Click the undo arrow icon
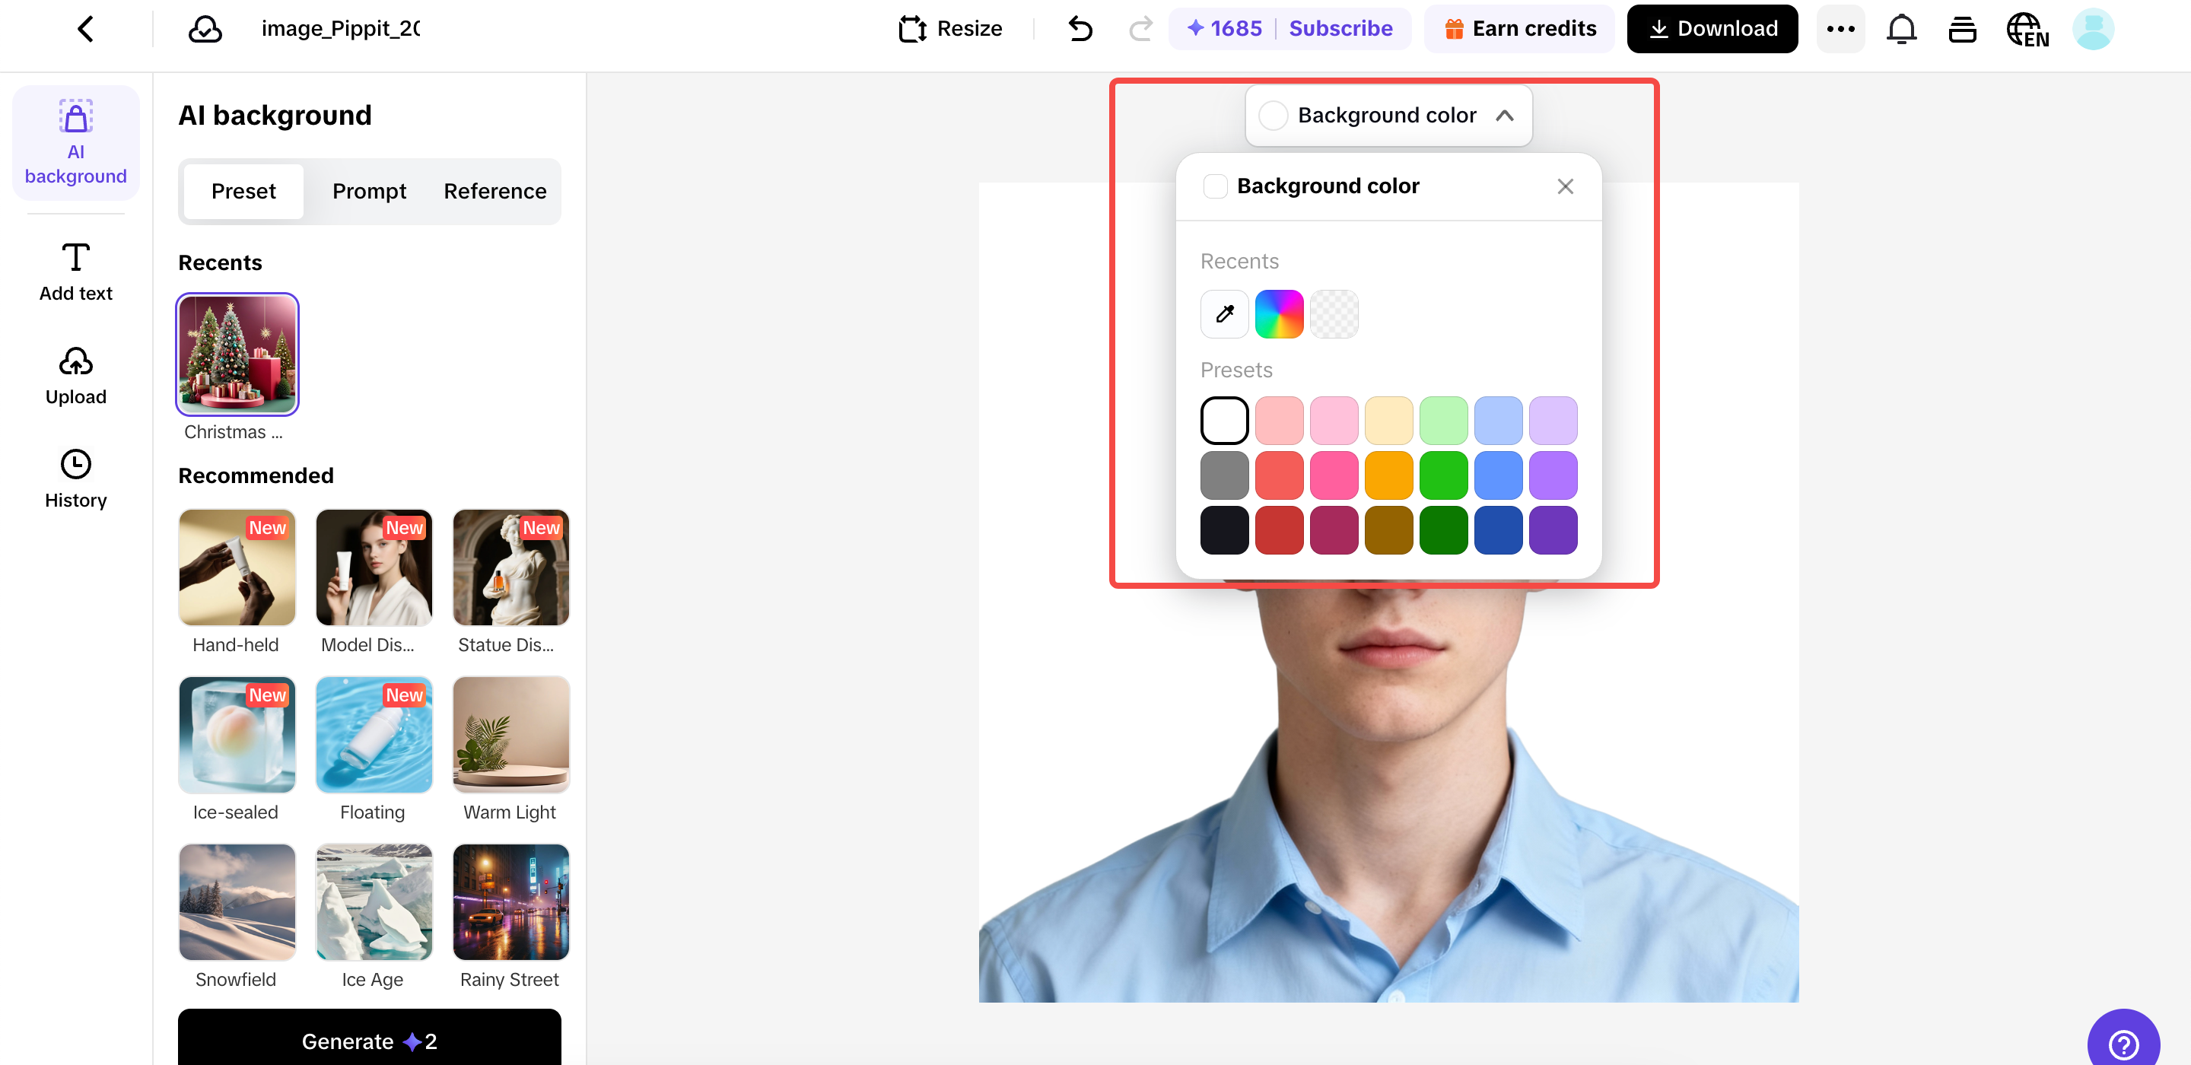The image size is (2191, 1065). [x=1080, y=29]
